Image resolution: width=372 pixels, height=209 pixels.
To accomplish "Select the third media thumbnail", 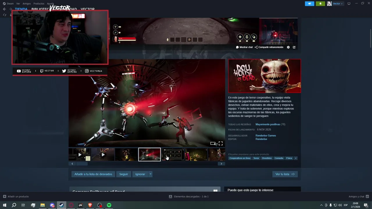I will [126, 154].
